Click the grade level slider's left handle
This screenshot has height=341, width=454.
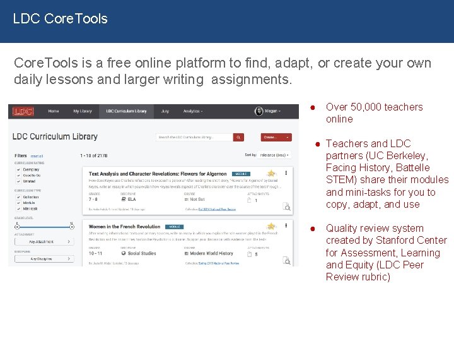(x=18, y=227)
